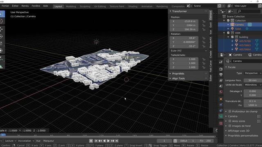Open the Unité de focale dropdown
262x147 pixels.
253,85
